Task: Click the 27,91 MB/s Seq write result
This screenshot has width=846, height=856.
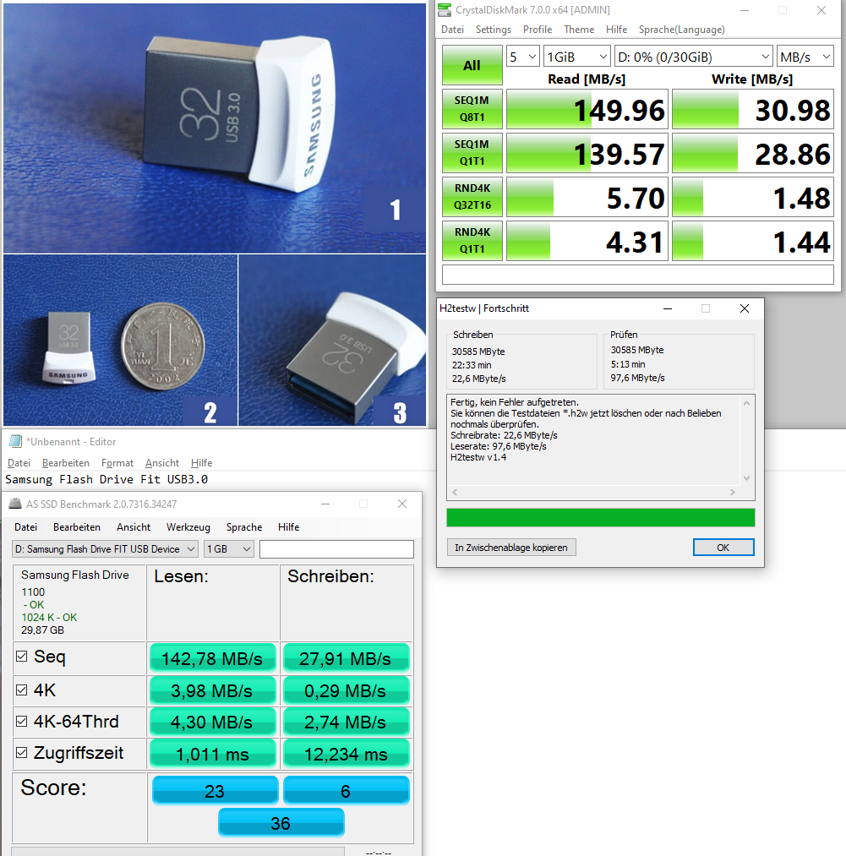Action: tap(345, 658)
